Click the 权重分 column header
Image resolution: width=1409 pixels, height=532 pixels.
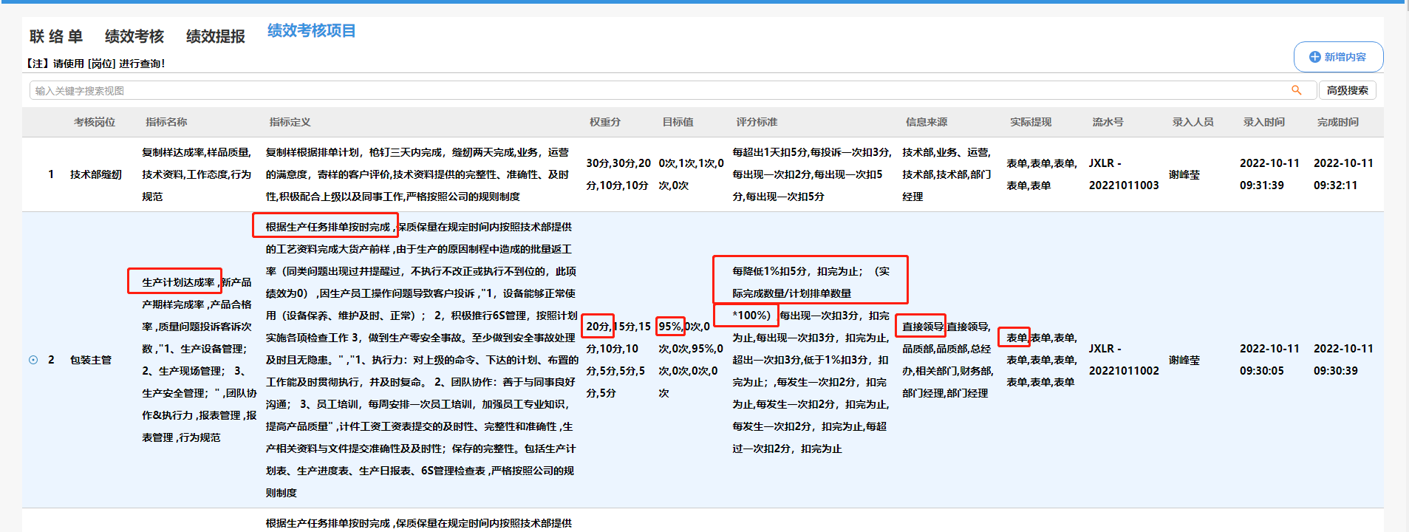(605, 122)
